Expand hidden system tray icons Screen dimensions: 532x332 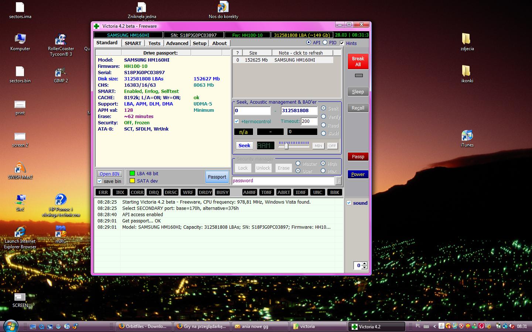point(434,326)
